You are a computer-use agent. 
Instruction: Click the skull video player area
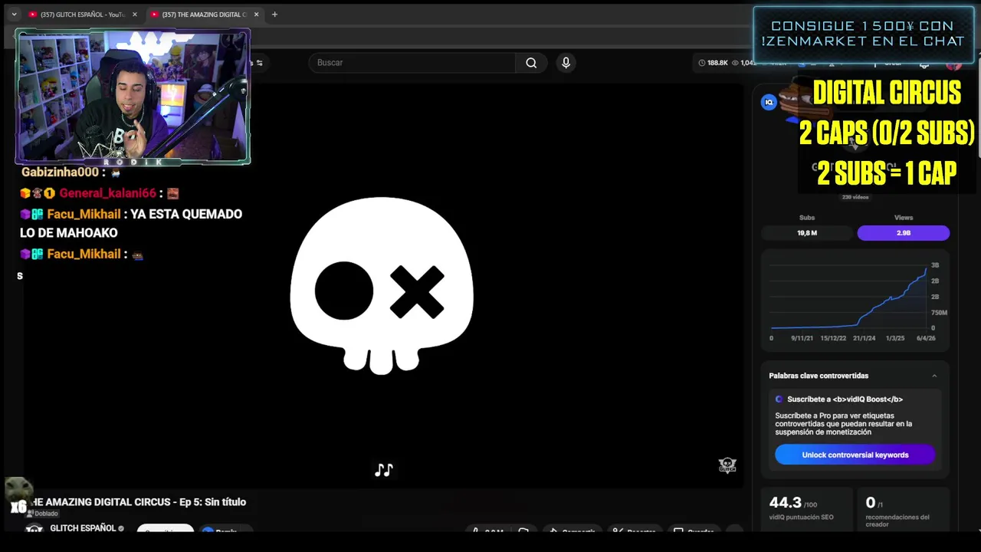382,285
